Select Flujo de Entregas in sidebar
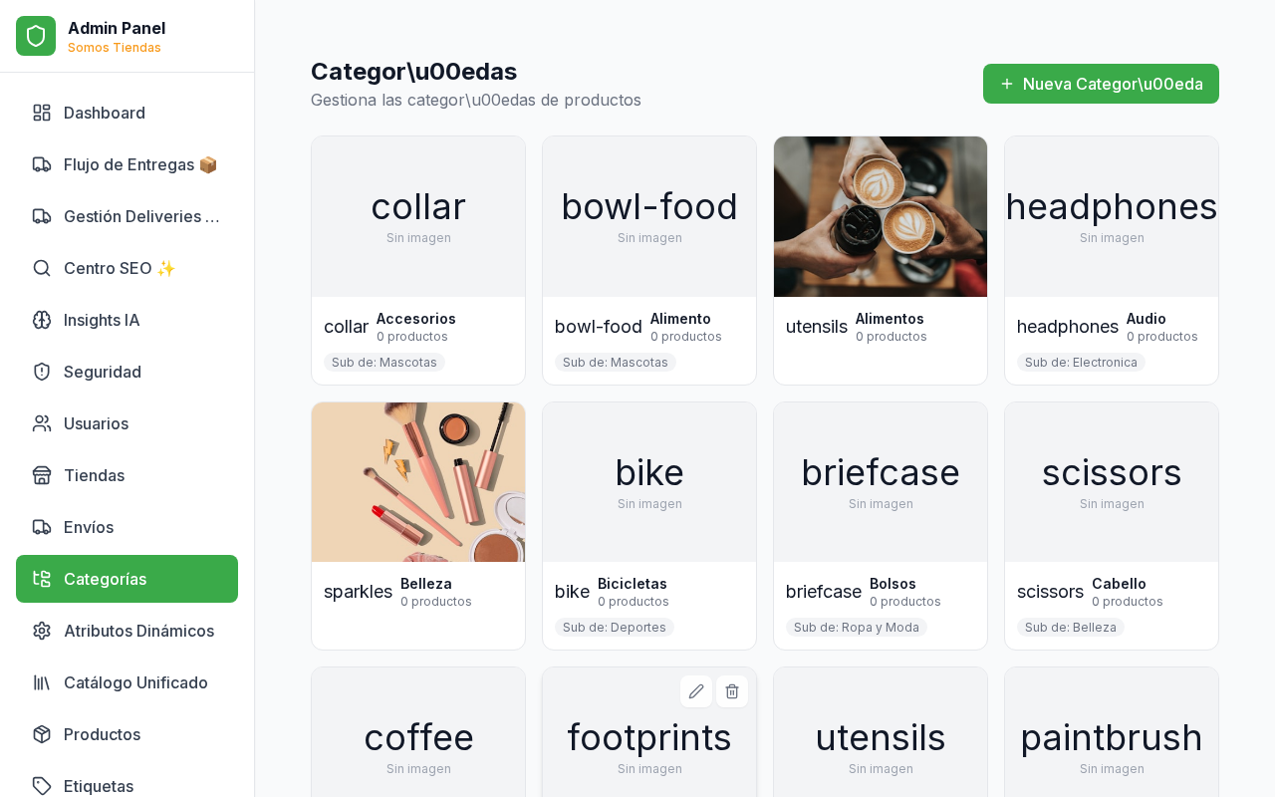The image size is (1275, 797). [139, 164]
